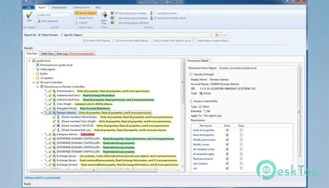This screenshot has height=188, width=329.
Task: Click the Set Credentials user icon
Action: pyautogui.click(x=39, y=21)
